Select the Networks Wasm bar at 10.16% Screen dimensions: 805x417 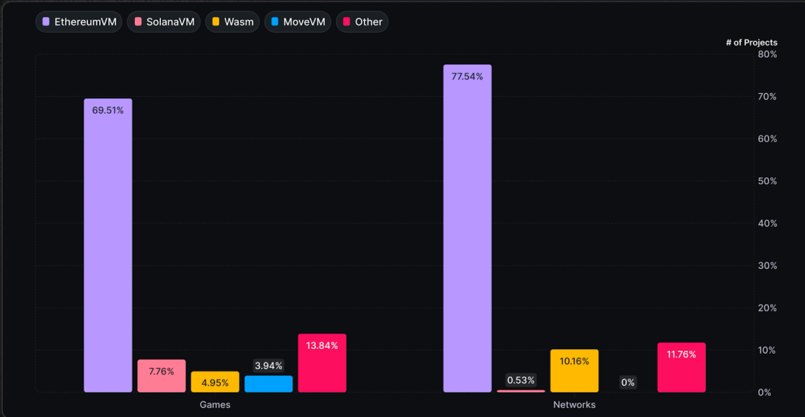pos(574,371)
